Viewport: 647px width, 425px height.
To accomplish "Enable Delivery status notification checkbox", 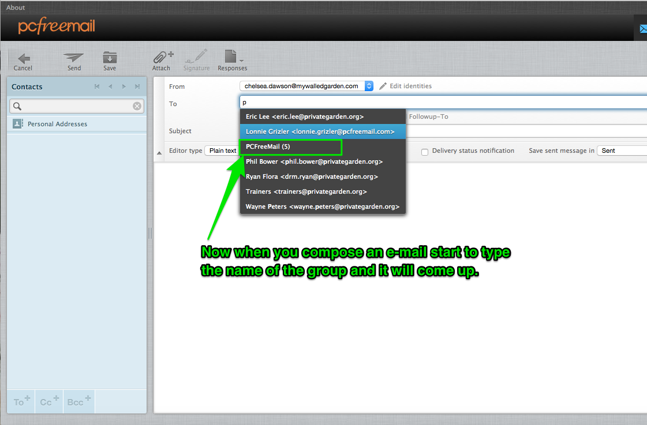I will 425,152.
